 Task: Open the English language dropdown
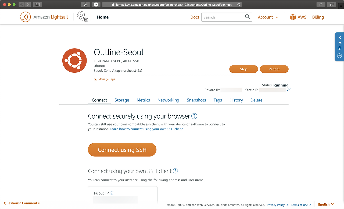point(326,204)
